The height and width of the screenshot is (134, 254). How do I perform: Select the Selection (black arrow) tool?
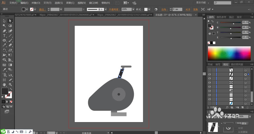point(4,21)
